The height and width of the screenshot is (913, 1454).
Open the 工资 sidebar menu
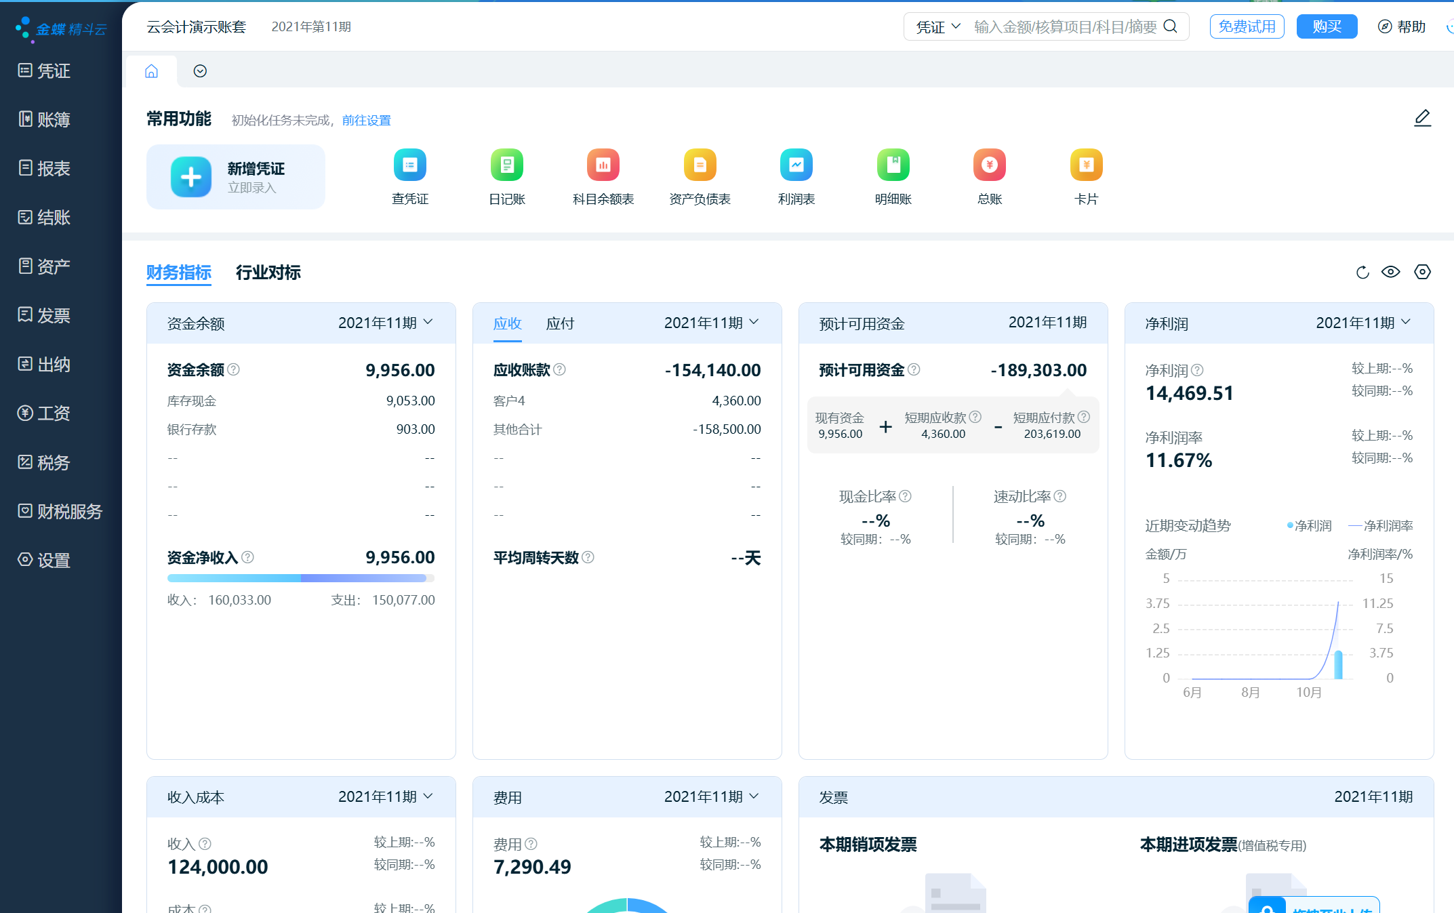44,413
